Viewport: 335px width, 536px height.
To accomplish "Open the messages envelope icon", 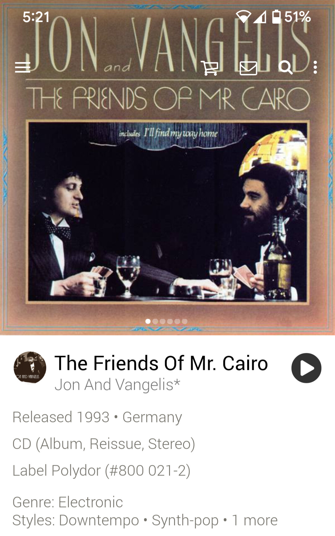I will pyautogui.click(x=248, y=68).
